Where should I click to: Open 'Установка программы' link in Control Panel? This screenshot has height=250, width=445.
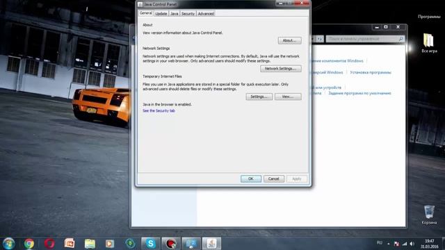371,72
